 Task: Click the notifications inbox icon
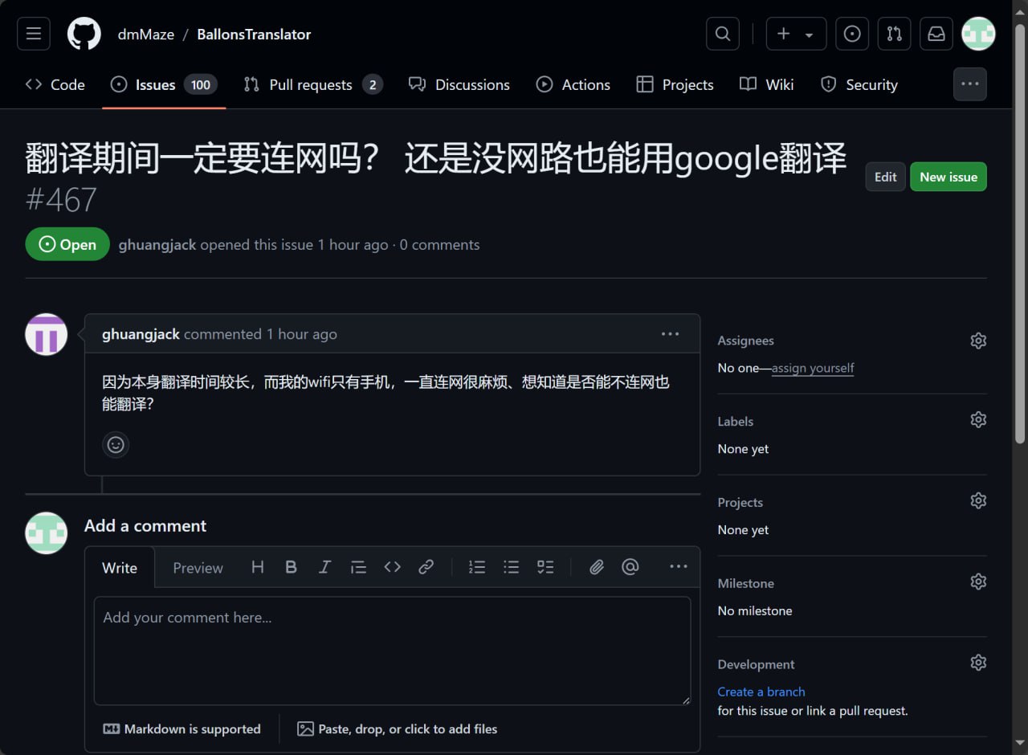pyautogui.click(x=936, y=34)
